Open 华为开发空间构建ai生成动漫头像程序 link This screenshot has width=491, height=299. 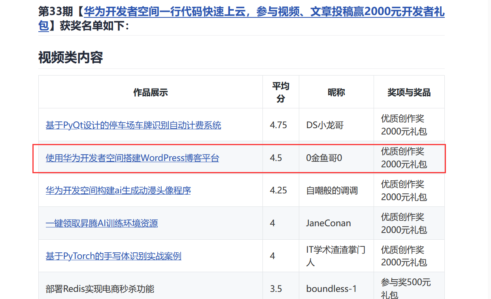(x=118, y=191)
